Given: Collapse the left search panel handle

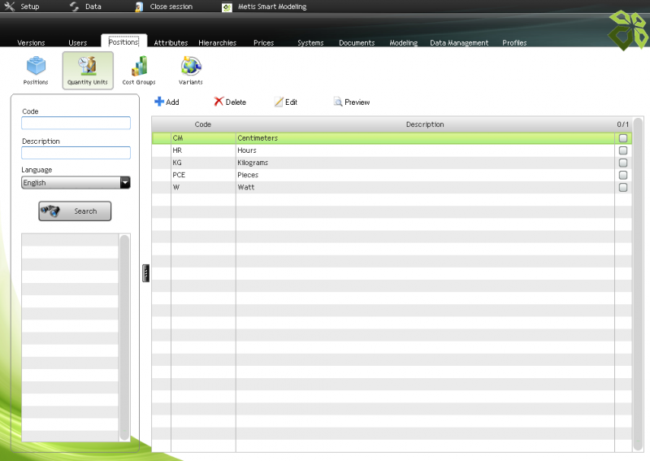Looking at the screenshot, I should coord(145,273).
